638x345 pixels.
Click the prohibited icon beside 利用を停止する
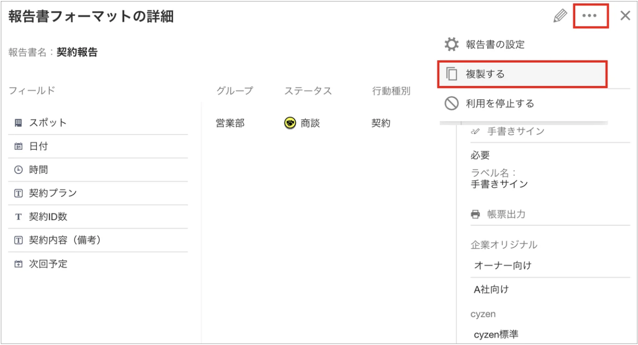(452, 103)
